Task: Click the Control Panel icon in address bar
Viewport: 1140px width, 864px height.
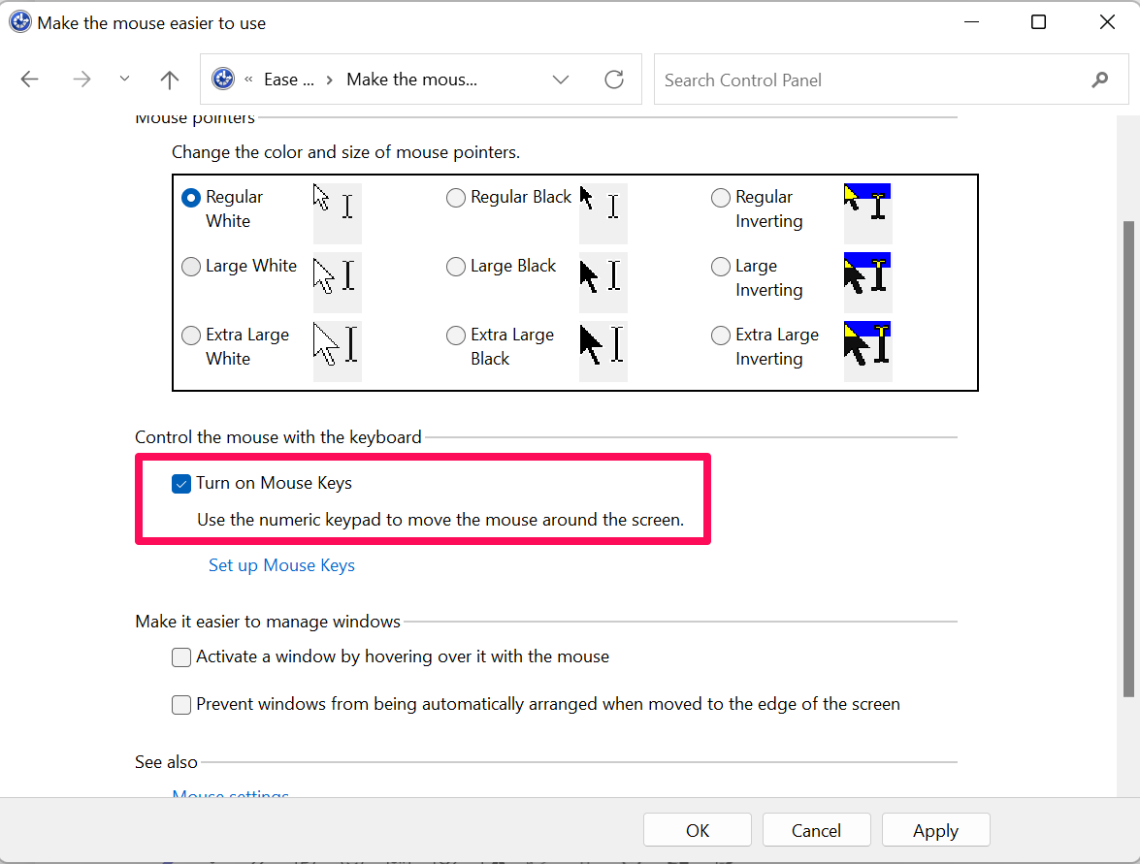Action: pos(223,80)
